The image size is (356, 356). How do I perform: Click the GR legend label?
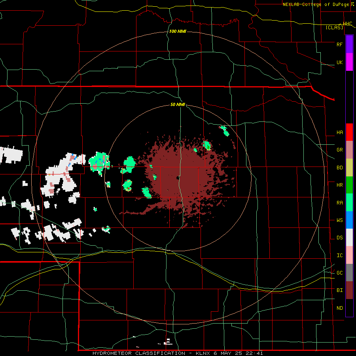(339, 150)
